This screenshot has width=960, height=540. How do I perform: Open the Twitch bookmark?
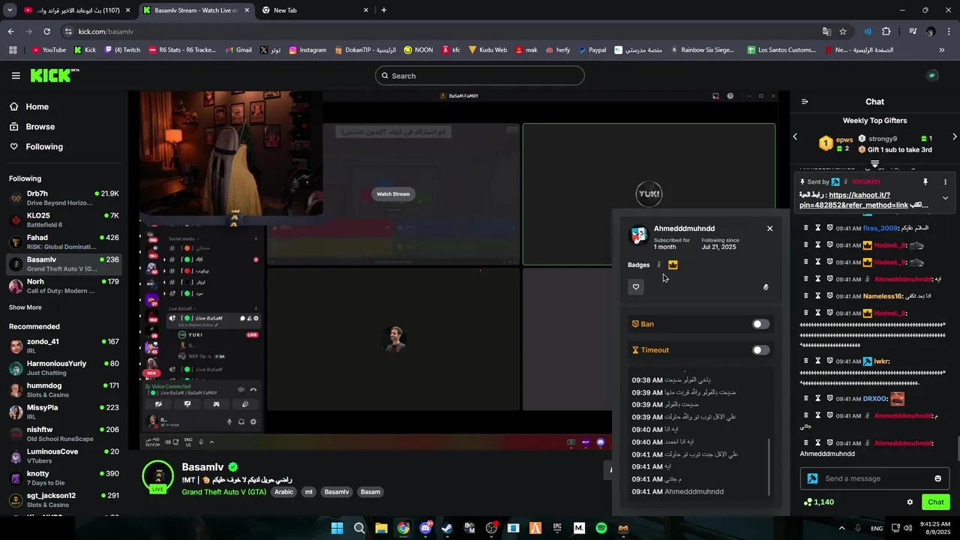point(122,50)
